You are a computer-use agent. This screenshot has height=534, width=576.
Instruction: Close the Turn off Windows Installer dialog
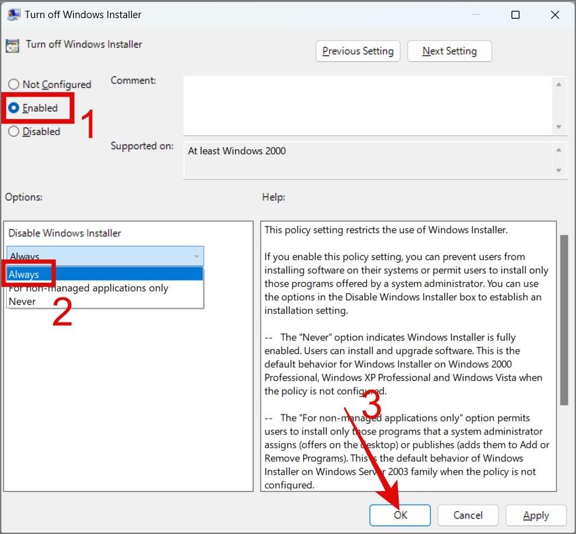click(x=555, y=15)
